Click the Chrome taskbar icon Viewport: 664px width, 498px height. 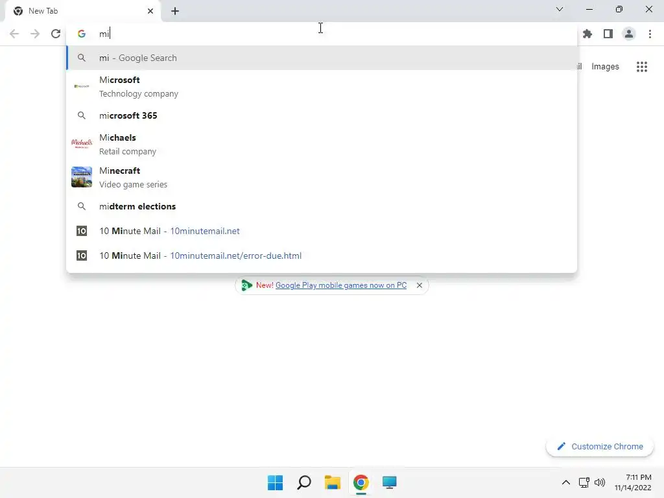[361, 482]
